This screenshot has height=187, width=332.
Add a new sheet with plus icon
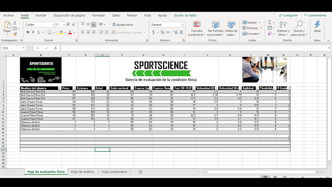tap(140, 172)
